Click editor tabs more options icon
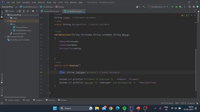Image resolution: width=200 pixels, height=112 pixels. (195, 11)
